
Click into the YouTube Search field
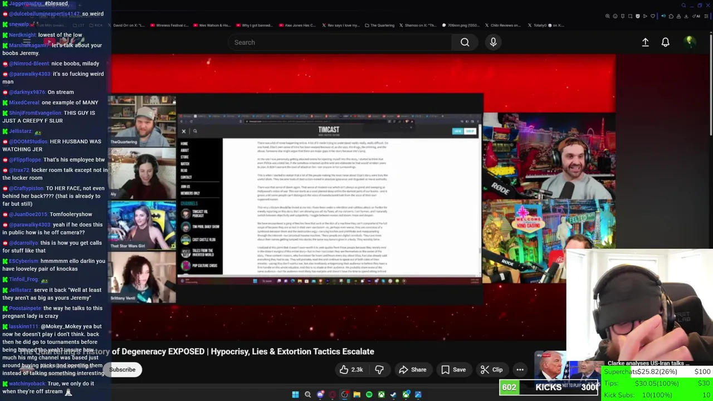(x=340, y=42)
